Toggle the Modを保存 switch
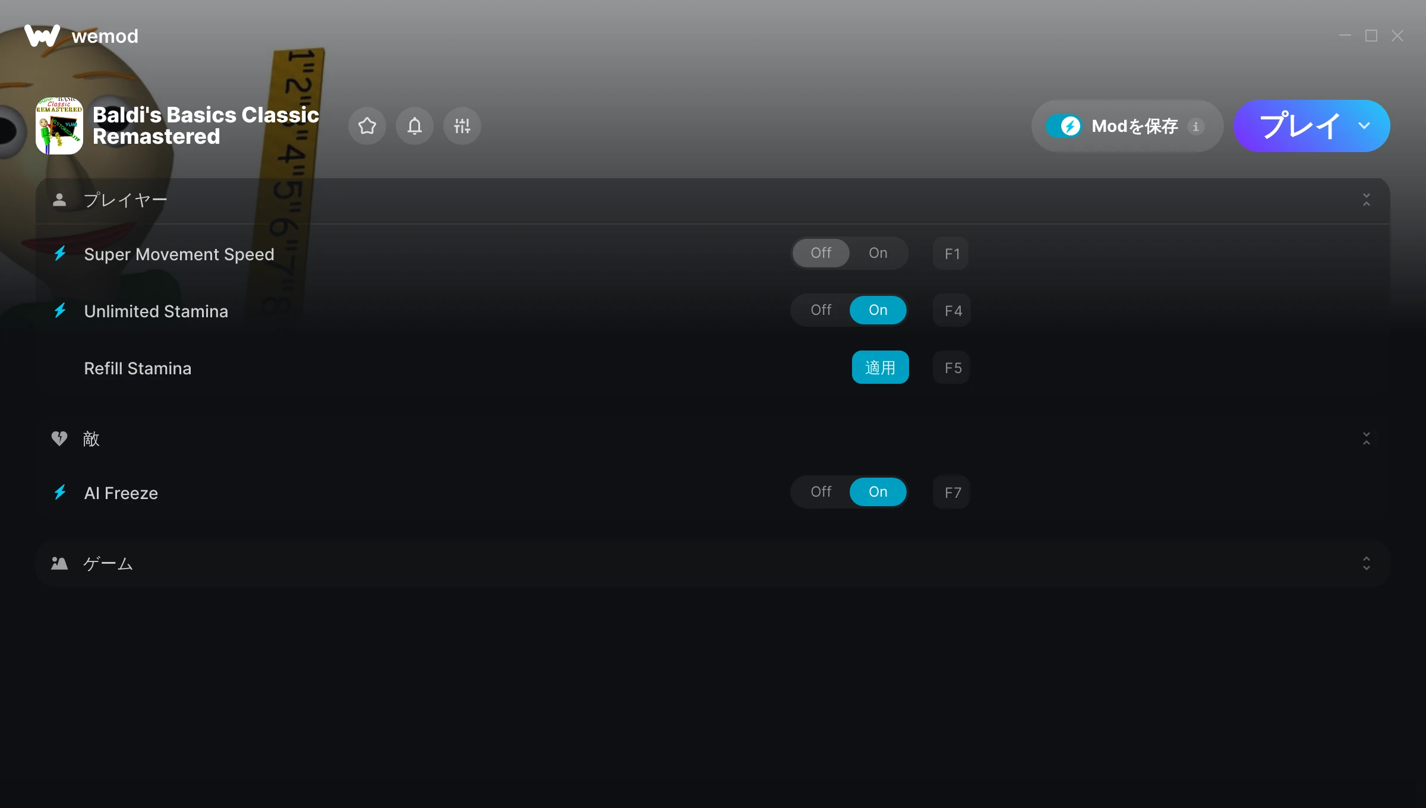1426x808 pixels. point(1064,126)
